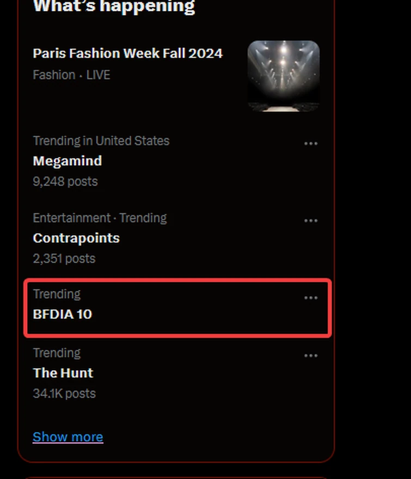Image resolution: width=411 pixels, height=479 pixels.
Task: Select the highlighted BFDIA 10 trend
Action: pyautogui.click(x=62, y=314)
